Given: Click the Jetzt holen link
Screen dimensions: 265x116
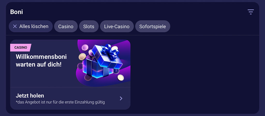Looking at the screenshot, I should point(30,96).
